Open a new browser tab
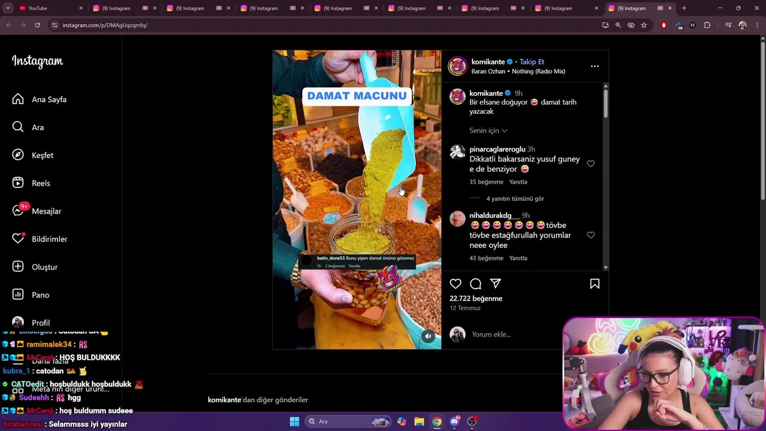This screenshot has height=431, width=766. [x=684, y=8]
